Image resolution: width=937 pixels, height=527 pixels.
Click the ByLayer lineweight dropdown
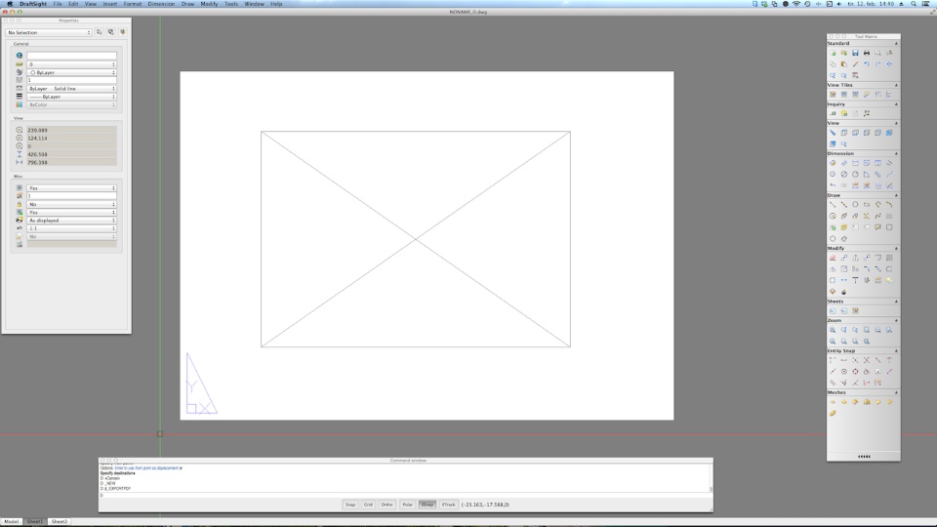71,97
